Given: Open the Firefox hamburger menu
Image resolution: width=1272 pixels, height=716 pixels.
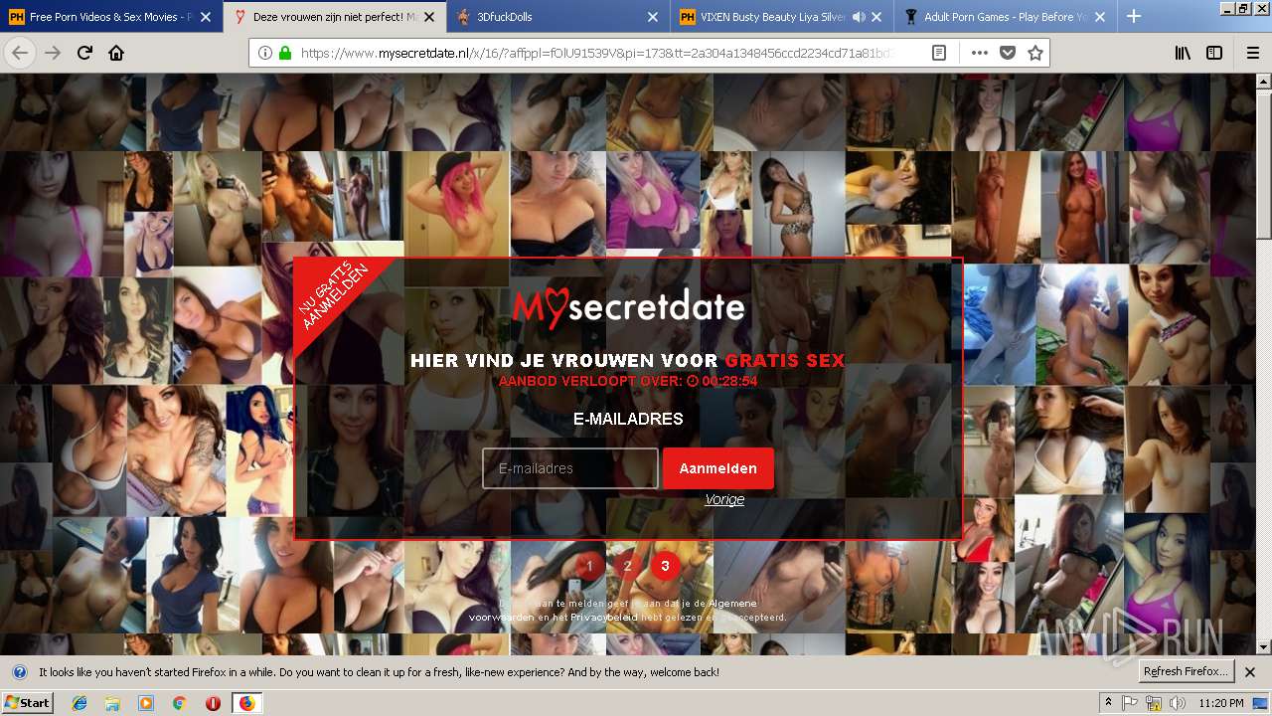Looking at the screenshot, I should point(1252,53).
